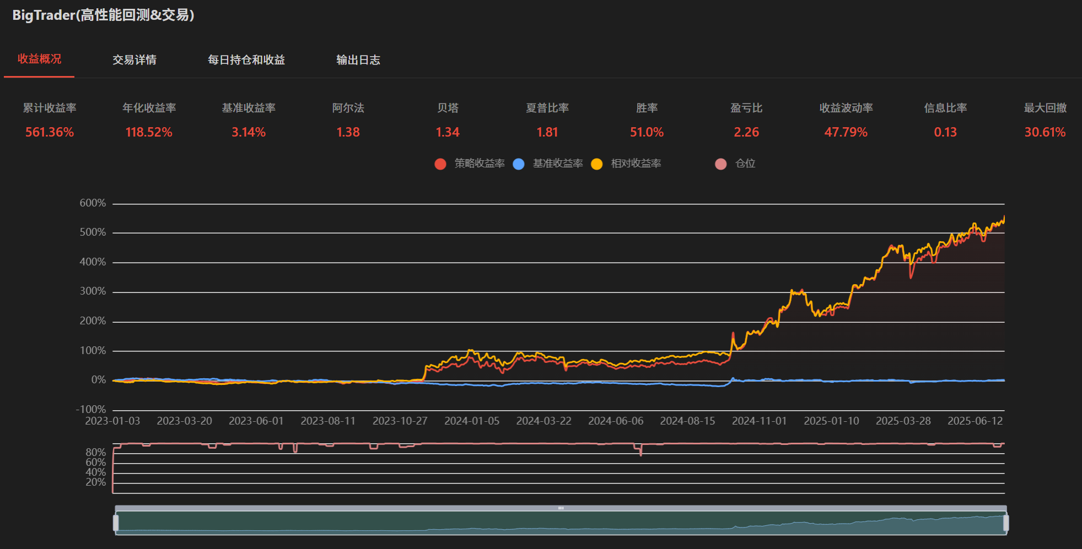Image resolution: width=1082 pixels, height=549 pixels.
Task: Click the 年化收益率 value 118.52%
Action: click(x=149, y=132)
